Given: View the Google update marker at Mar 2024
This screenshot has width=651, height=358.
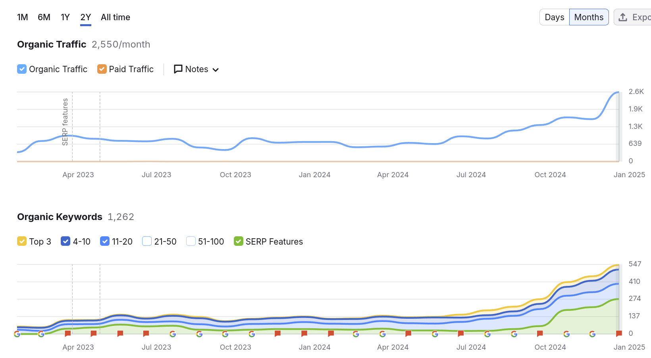Looking at the screenshot, I should (356, 334).
